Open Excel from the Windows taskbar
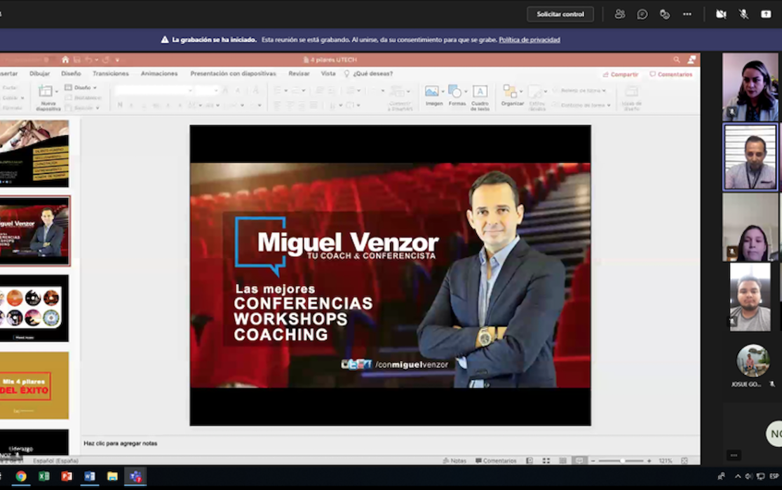 [44, 476]
